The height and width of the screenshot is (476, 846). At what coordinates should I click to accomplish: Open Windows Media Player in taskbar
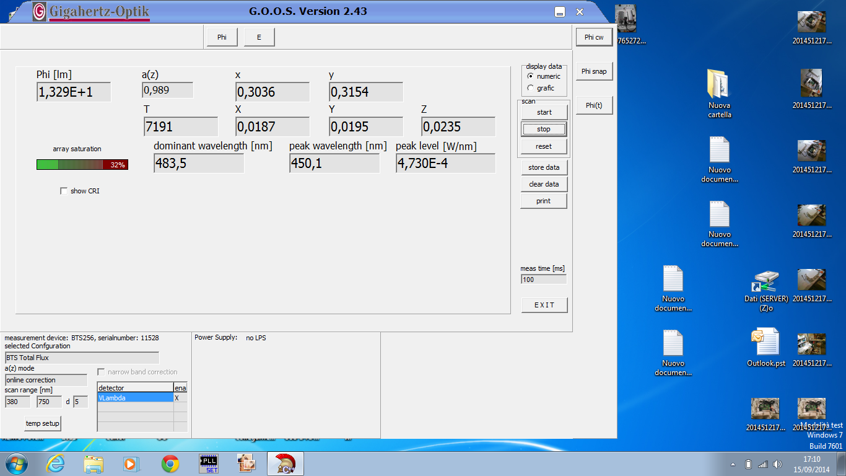(x=131, y=463)
